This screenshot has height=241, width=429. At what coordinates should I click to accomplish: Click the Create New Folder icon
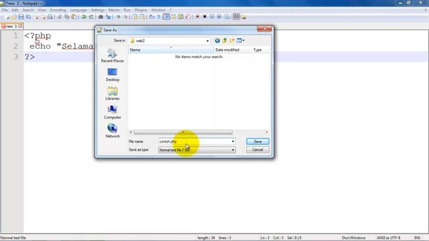pyautogui.click(x=232, y=41)
